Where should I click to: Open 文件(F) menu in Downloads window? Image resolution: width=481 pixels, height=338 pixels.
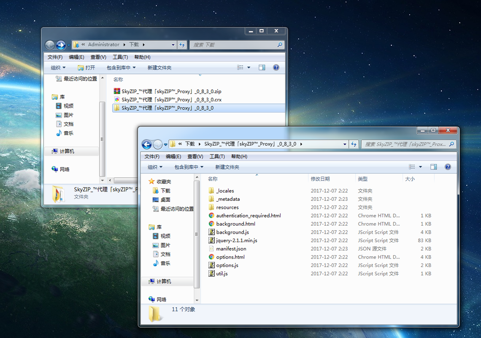coord(55,57)
